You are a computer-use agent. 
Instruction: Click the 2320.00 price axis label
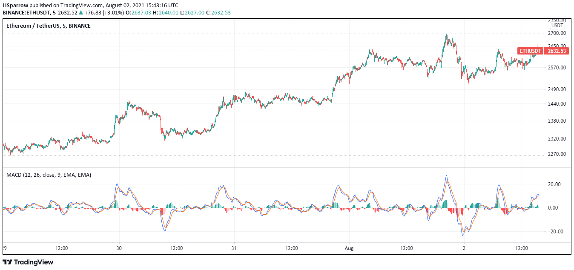coord(557,139)
